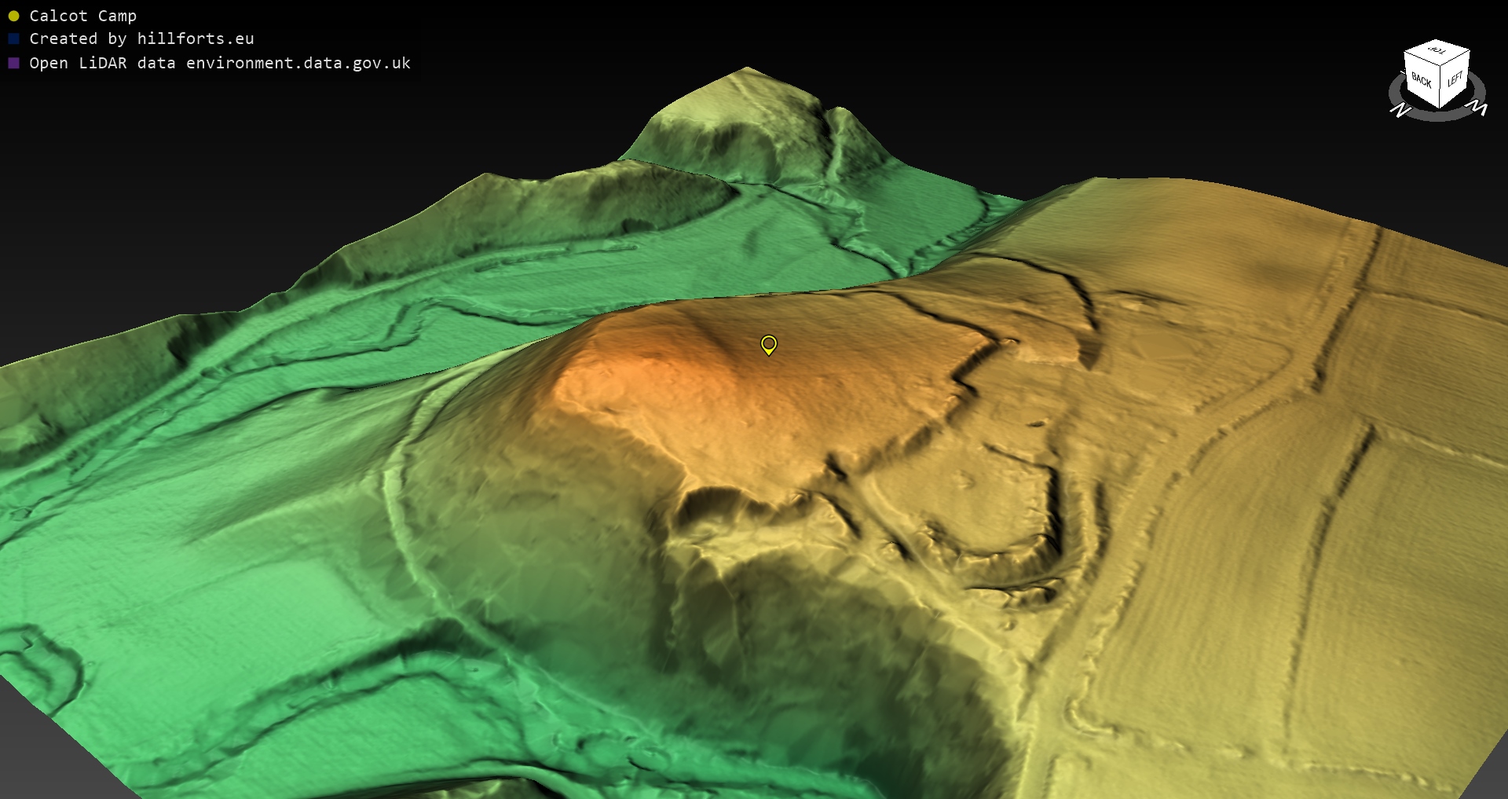The image size is (1508, 799).
Task: Click the purple LiDAR legend square
Action: (13, 63)
